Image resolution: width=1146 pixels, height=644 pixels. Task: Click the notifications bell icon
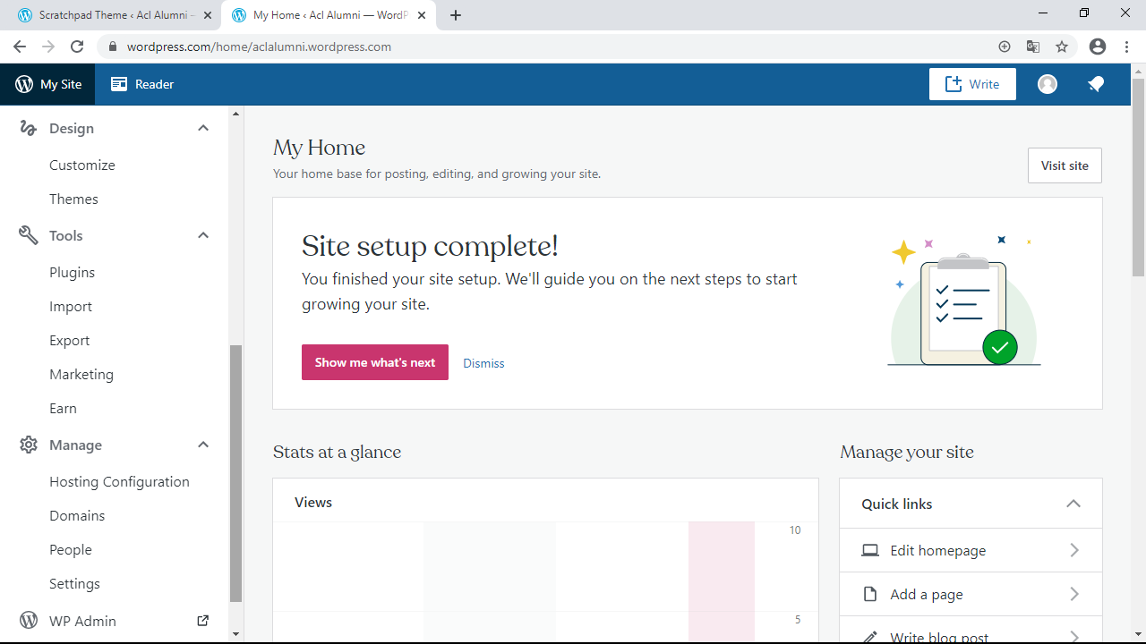(1095, 84)
